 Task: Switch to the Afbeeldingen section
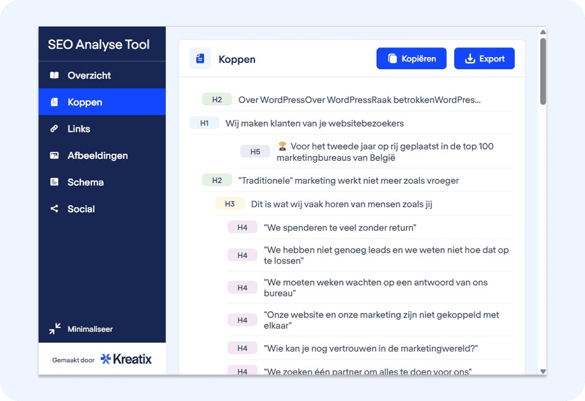97,155
